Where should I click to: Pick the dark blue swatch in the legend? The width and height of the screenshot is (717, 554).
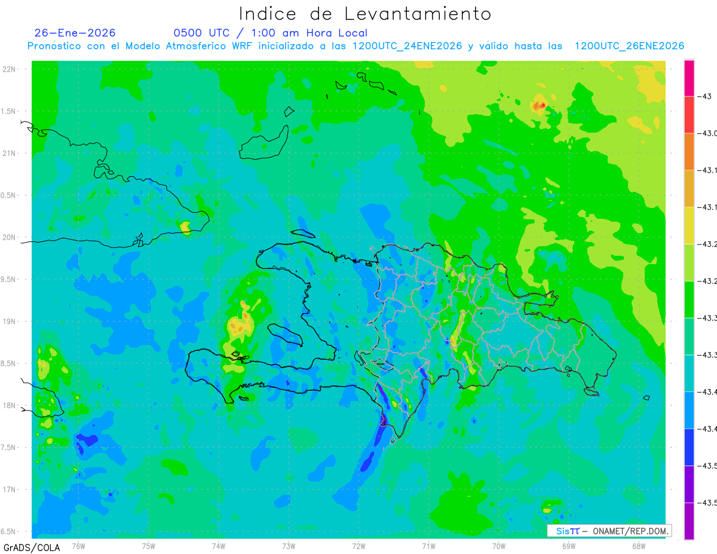click(689, 447)
